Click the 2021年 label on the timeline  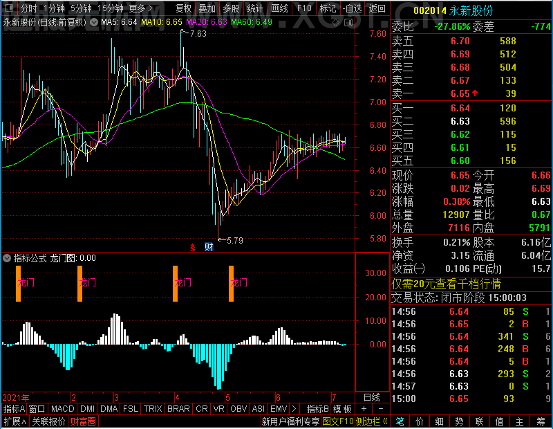[x=16, y=398]
